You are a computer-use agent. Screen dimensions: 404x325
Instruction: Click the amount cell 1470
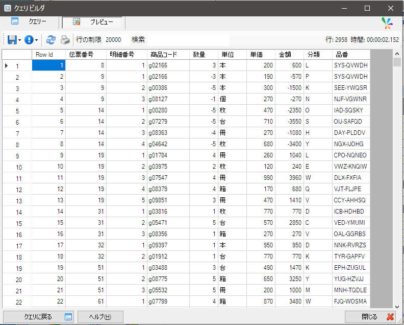[289, 267]
